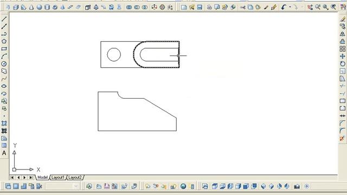Open an existing drawing file

pyautogui.click(x=191, y=7)
